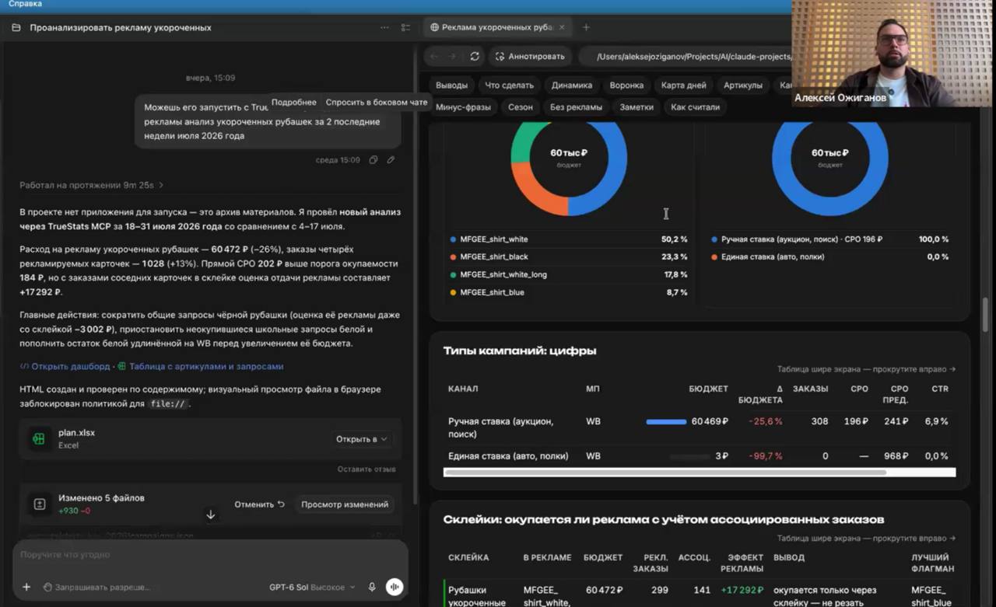Edit the user message with the pencil icon
This screenshot has height=607, width=996.
(x=391, y=160)
